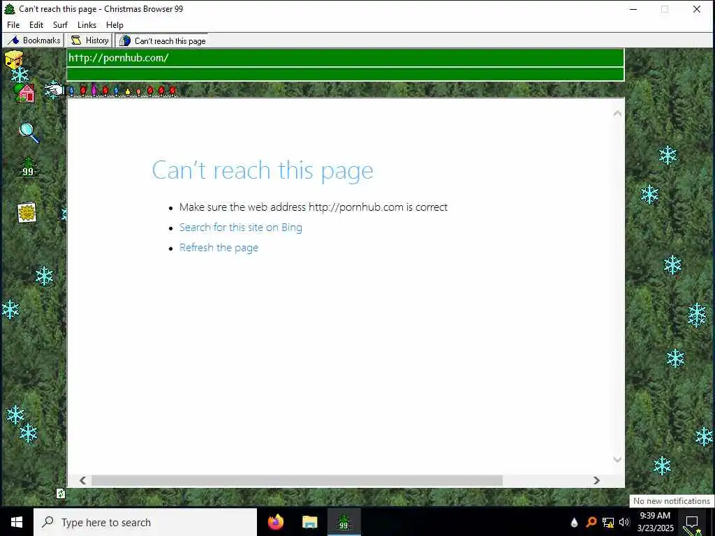
Task: Click the green refresh page icon below sidebar
Action: (61, 493)
